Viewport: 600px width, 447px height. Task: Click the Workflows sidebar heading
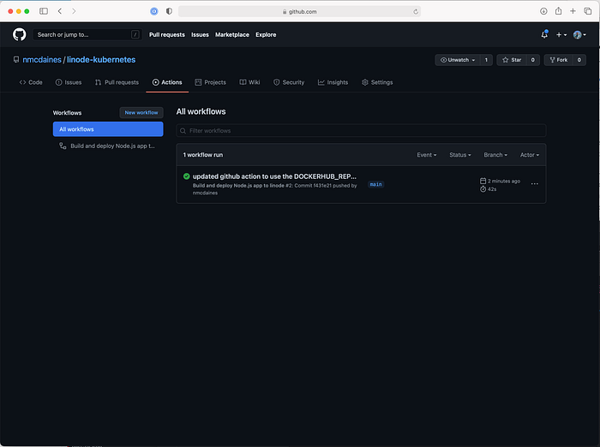coord(67,113)
